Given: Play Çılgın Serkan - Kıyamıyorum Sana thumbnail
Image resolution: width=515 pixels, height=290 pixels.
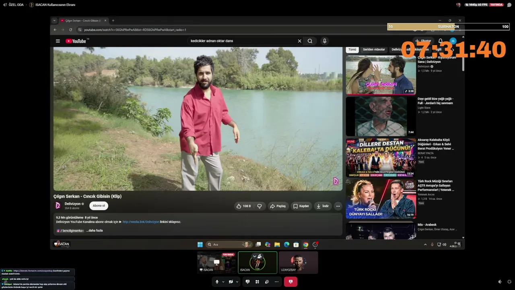Looking at the screenshot, I should pyautogui.click(x=381, y=75).
